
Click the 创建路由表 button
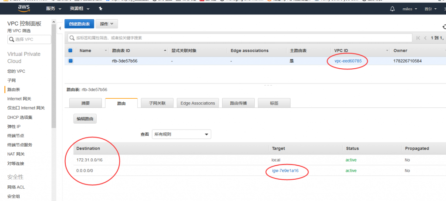tap(79, 24)
